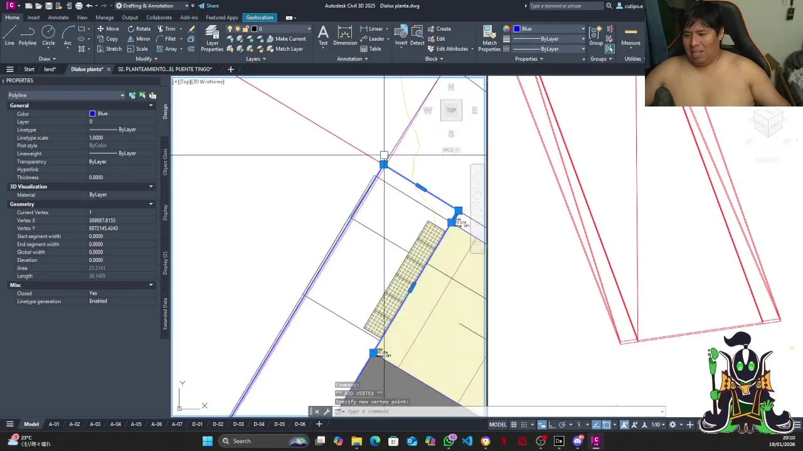Toggle 2D object snap in status bar
803x451 pixels.
(607, 424)
